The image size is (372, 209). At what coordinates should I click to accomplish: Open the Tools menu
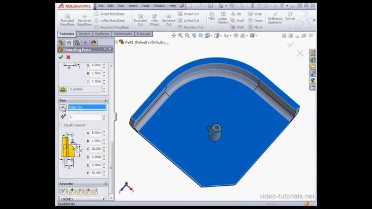tap(145, 6)
